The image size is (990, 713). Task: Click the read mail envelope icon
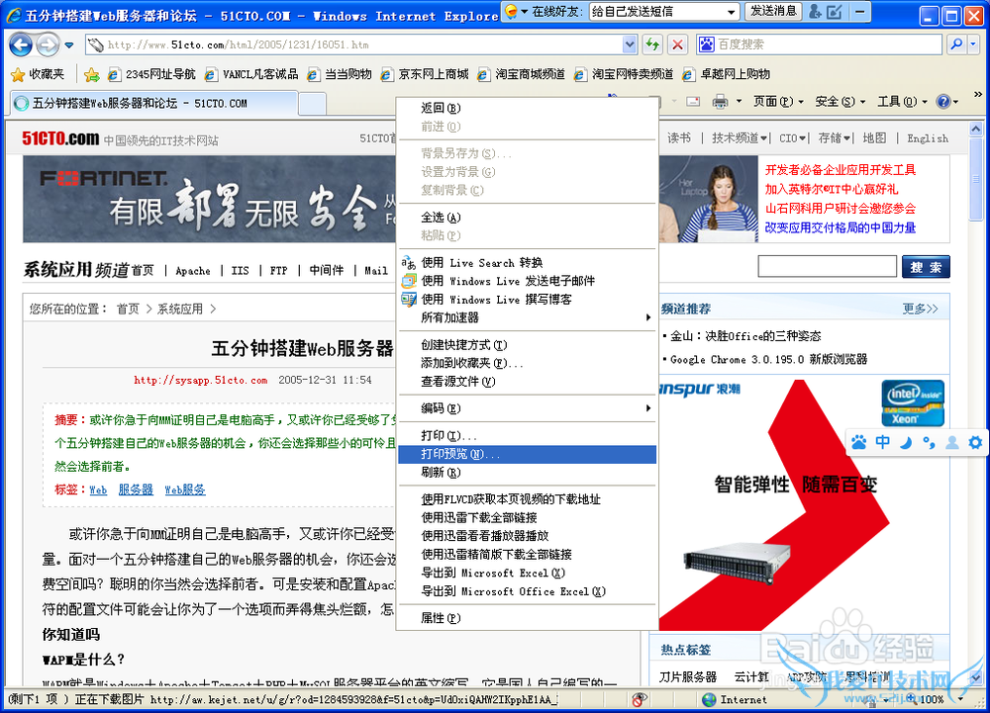(693, 102)
